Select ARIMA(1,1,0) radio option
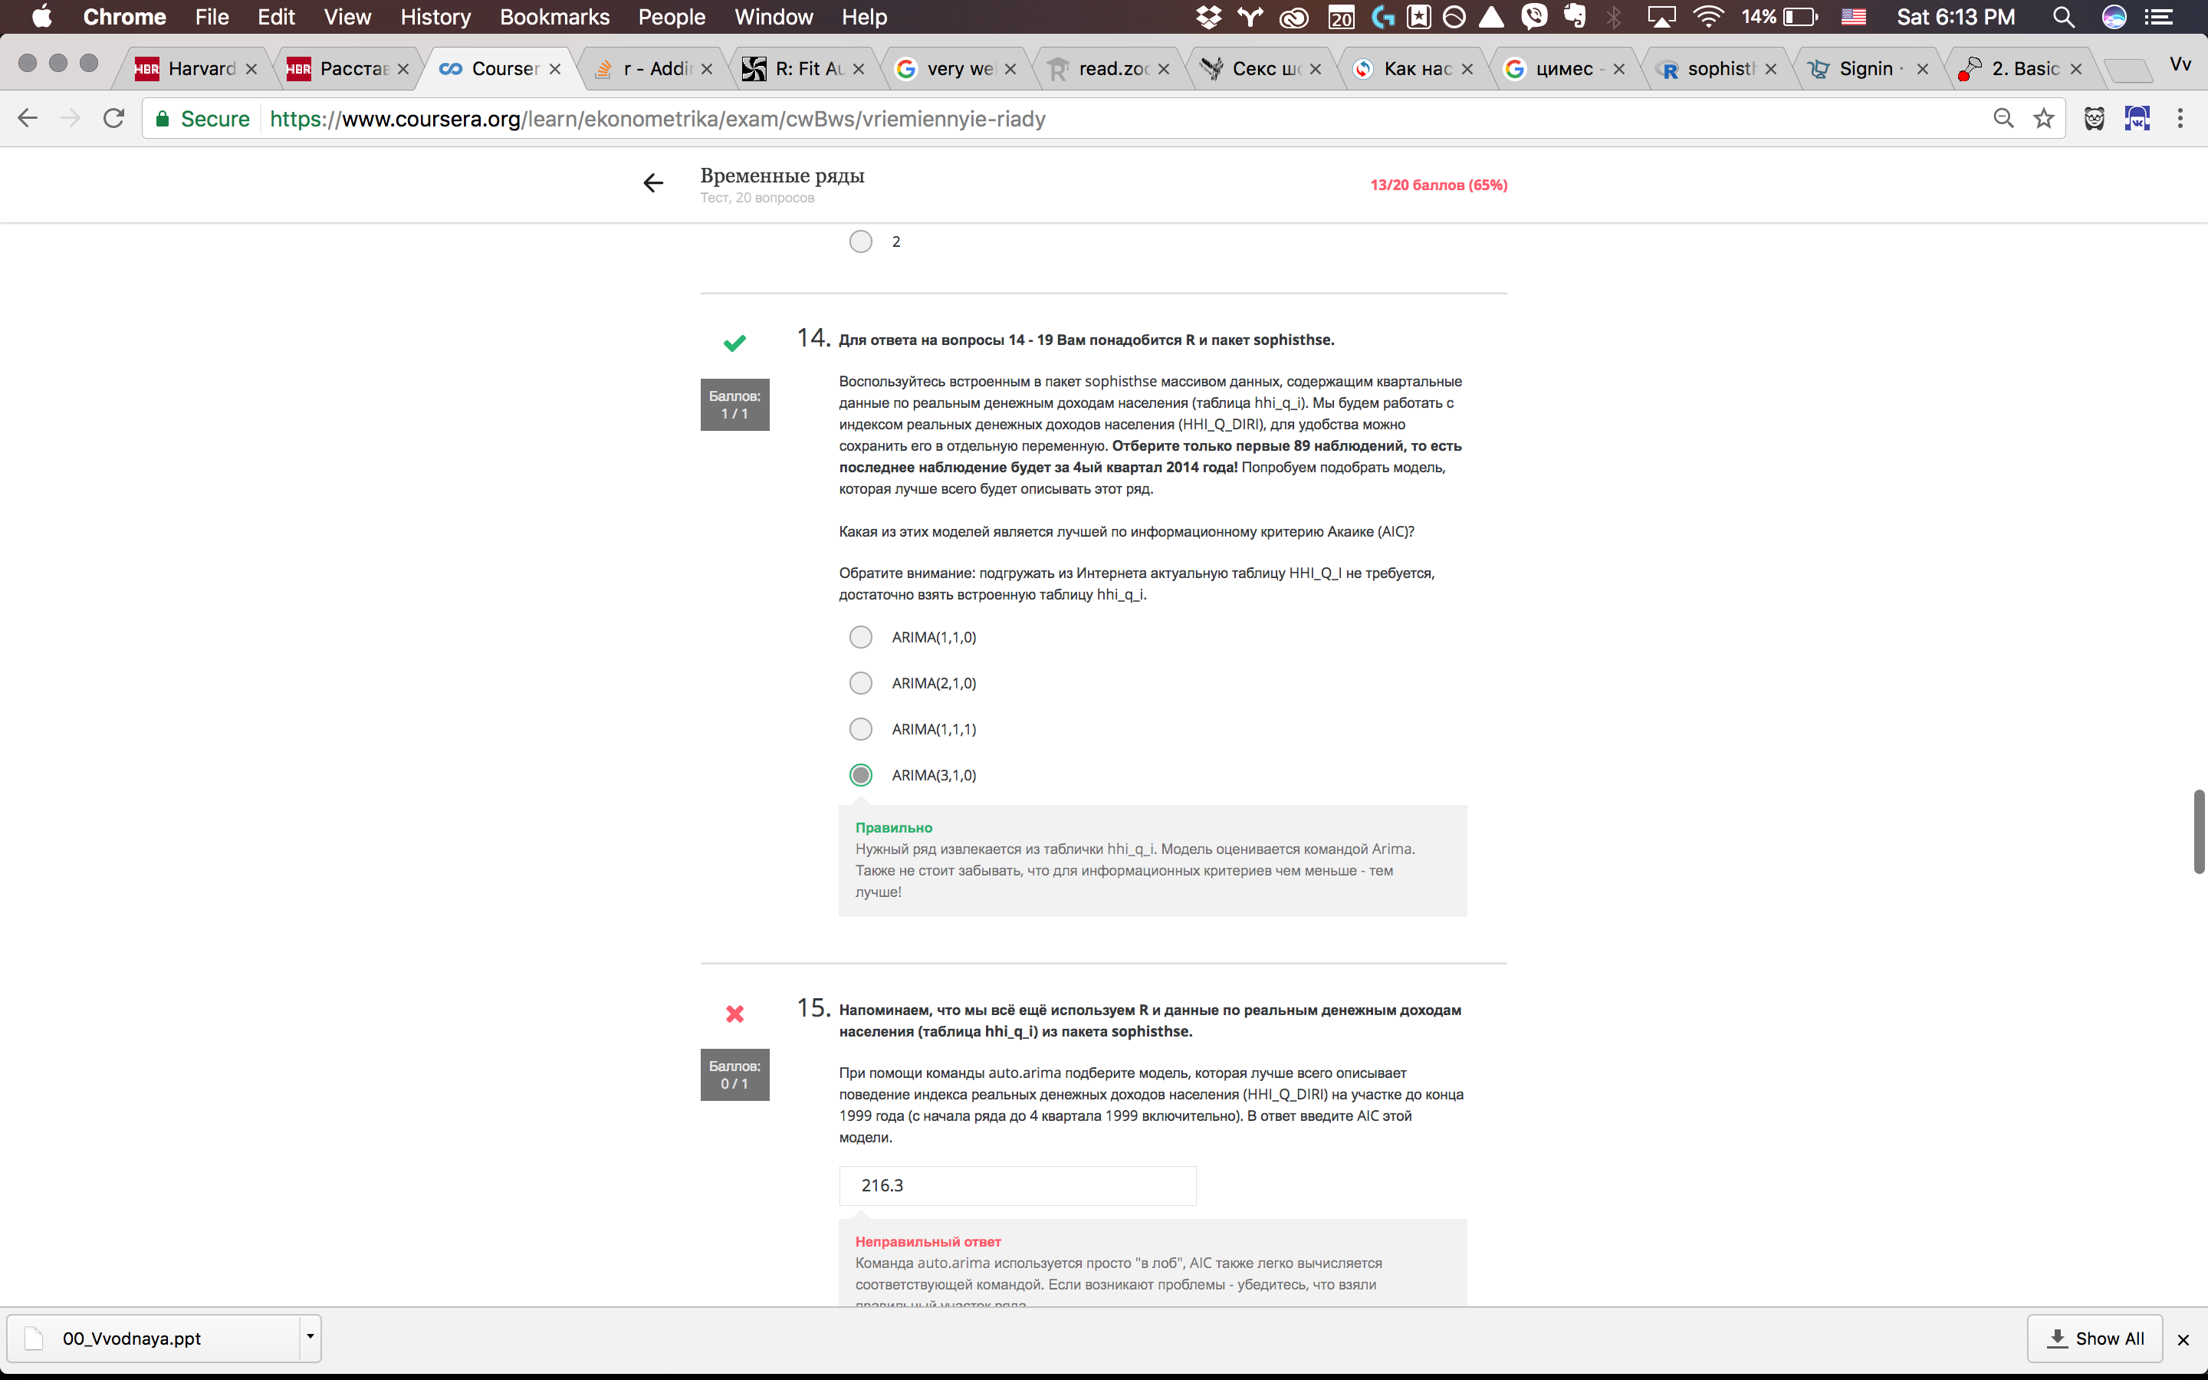The image size is (2208, 1380). [860, 637]
